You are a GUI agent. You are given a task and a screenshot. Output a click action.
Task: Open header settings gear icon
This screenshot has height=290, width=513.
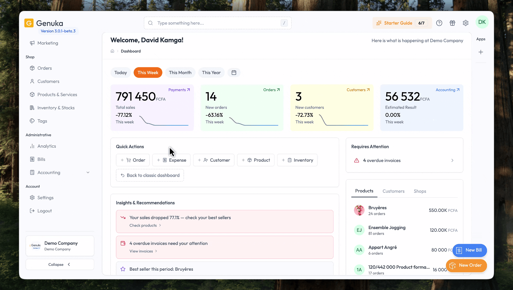(466, 23)
